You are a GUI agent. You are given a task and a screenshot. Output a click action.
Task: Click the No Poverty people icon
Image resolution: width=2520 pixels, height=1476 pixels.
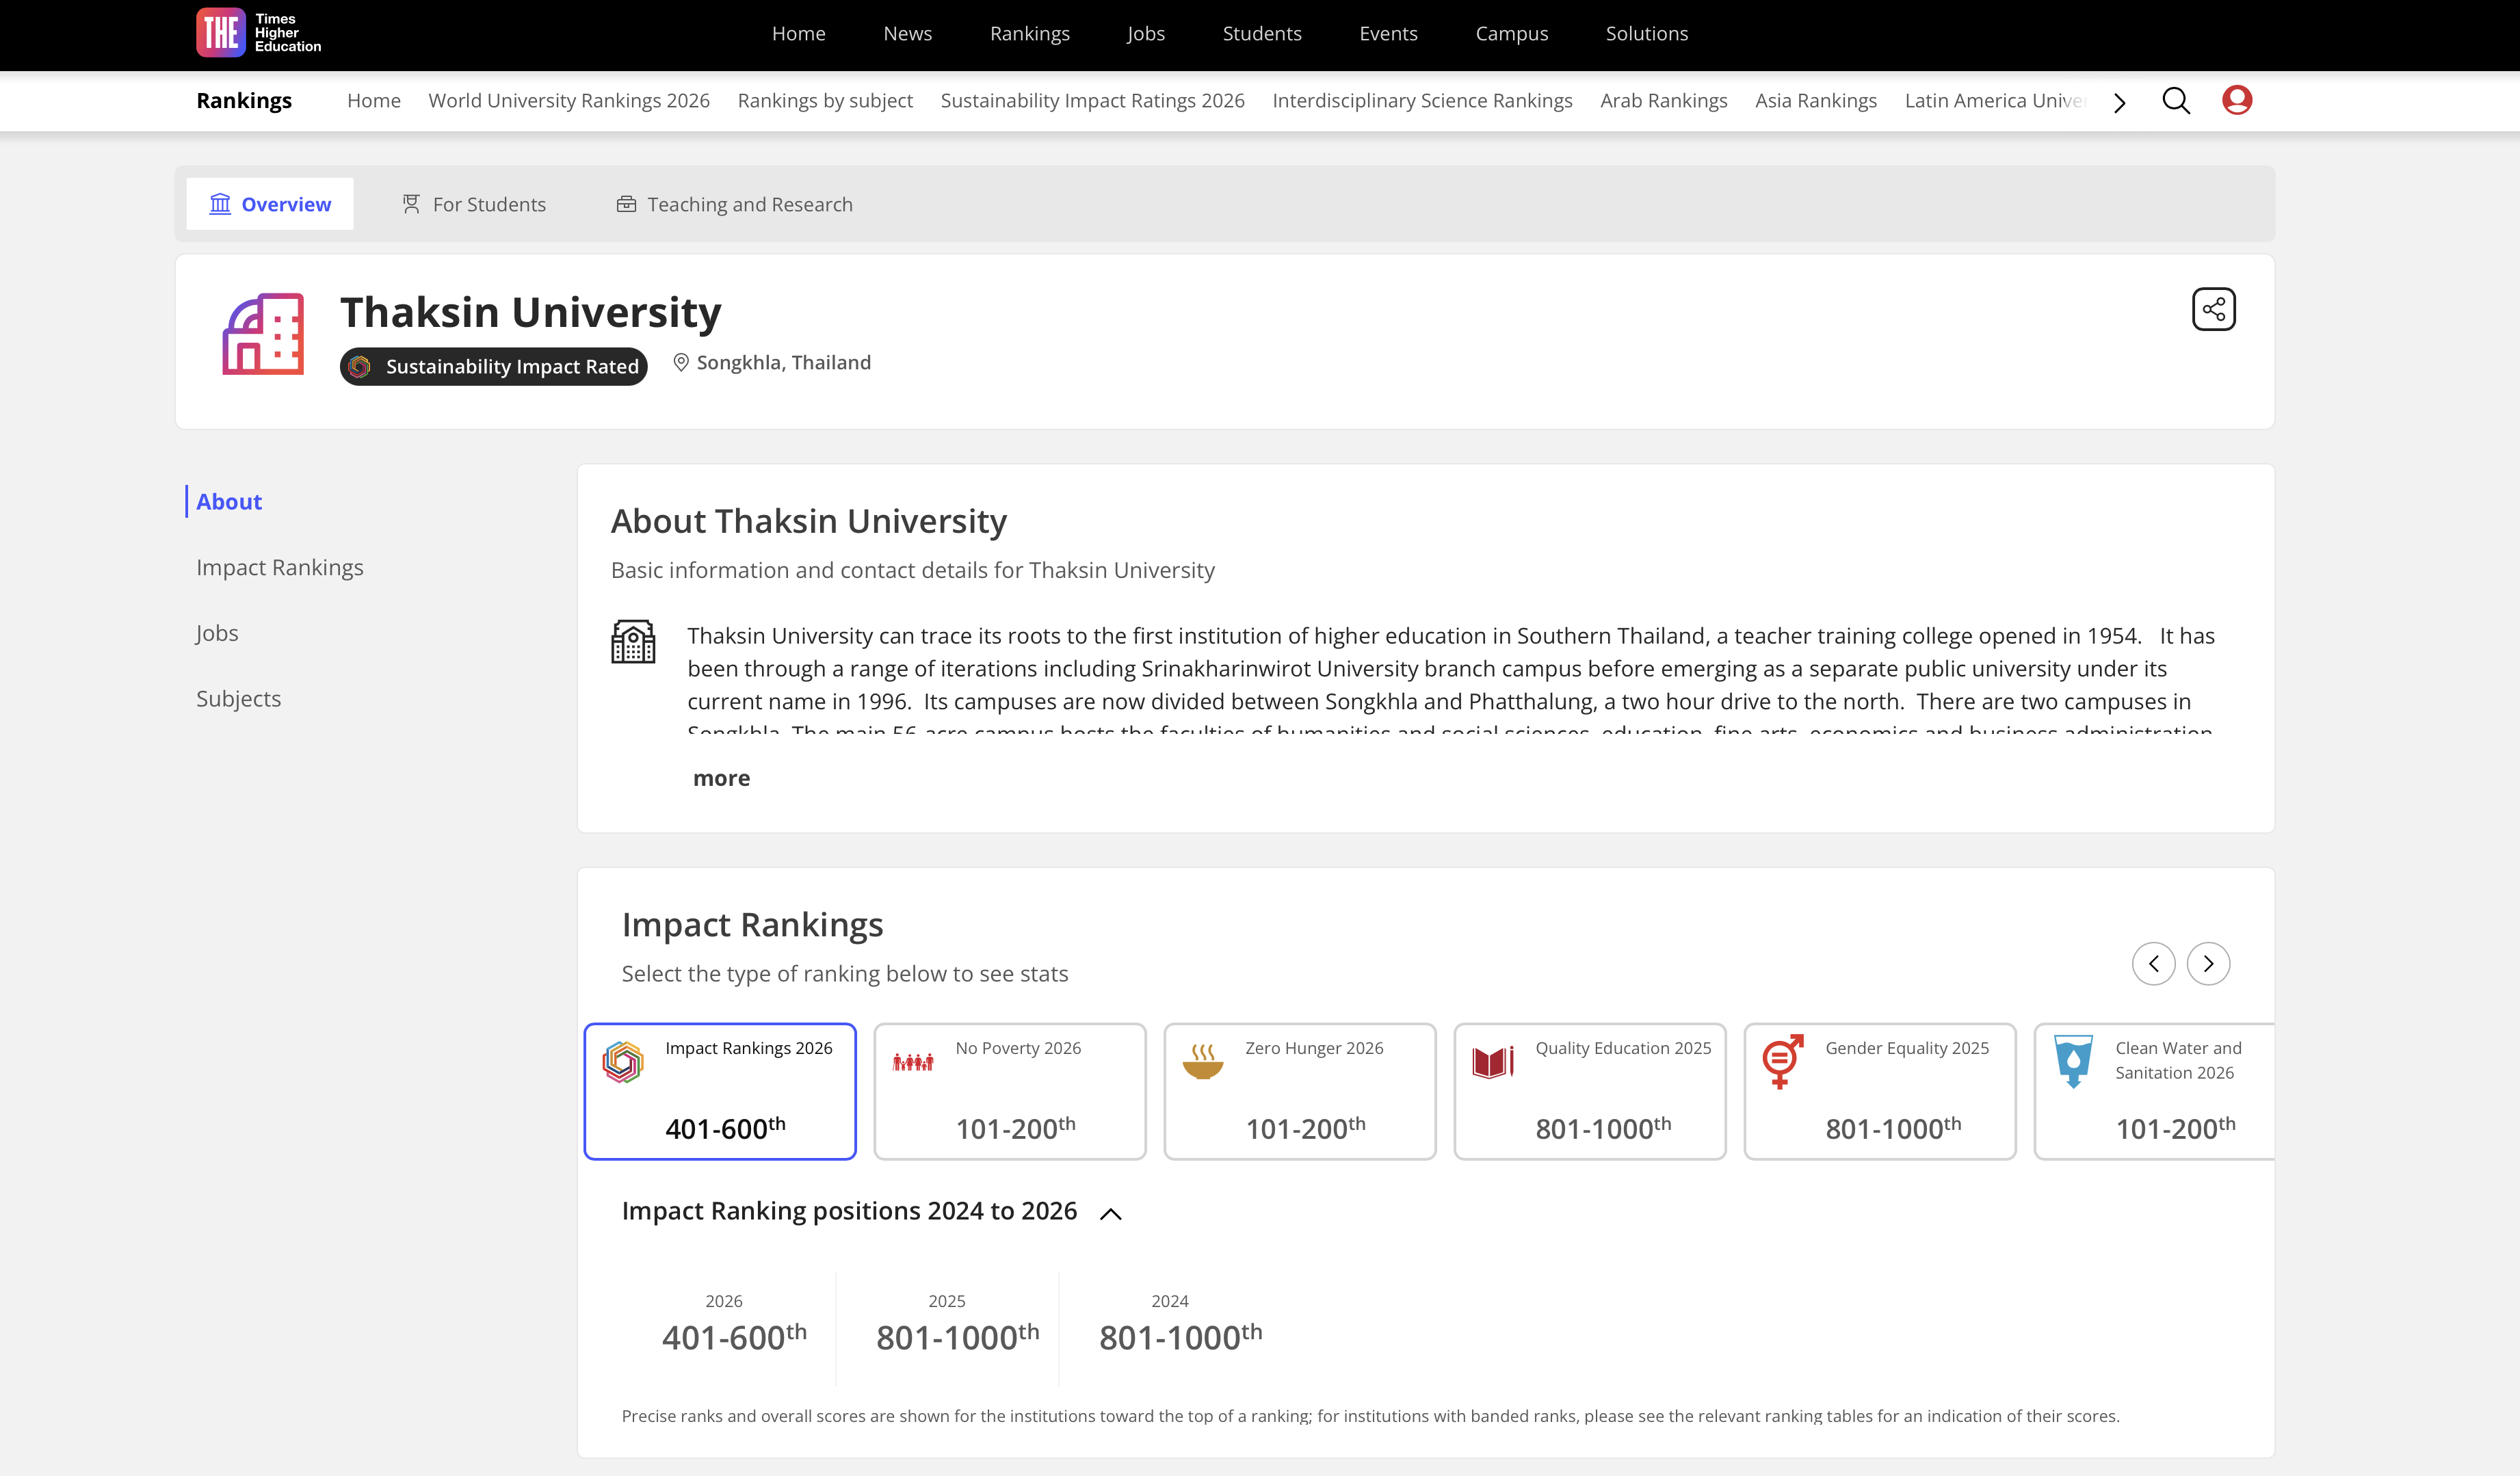click(913, 1062)
